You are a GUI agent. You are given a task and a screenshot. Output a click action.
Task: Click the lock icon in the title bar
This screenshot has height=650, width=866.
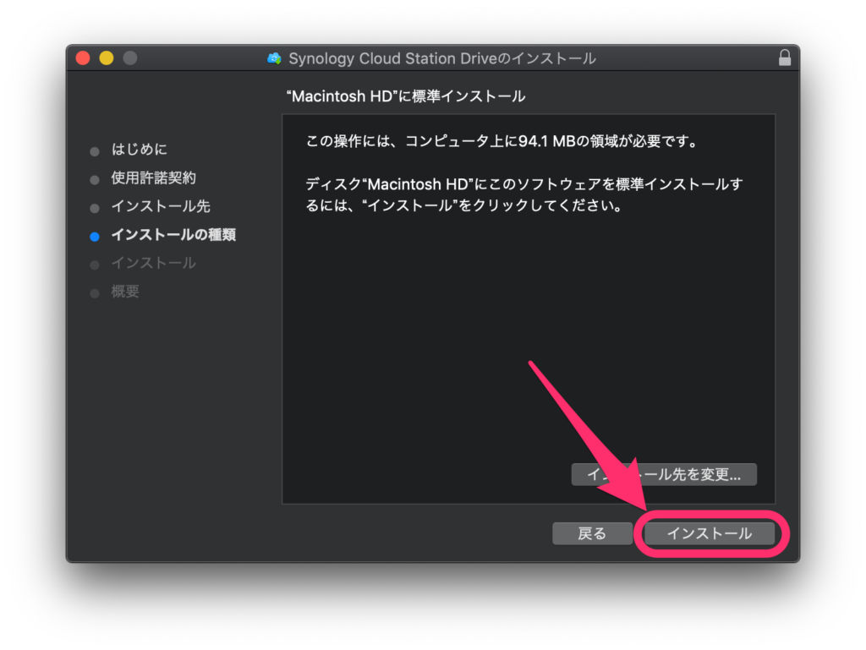pyautogui.click(x=785, y=58)
